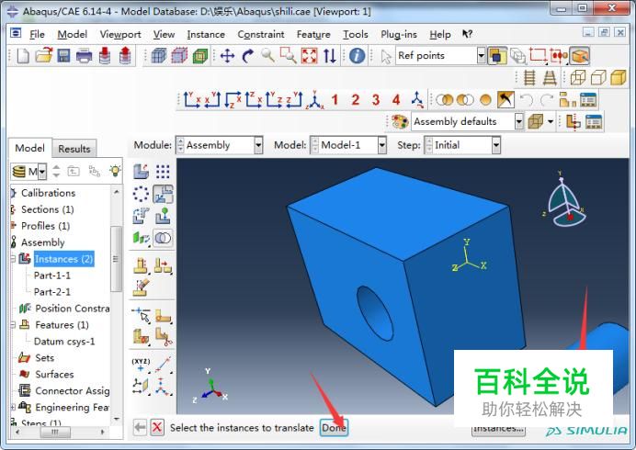
Task: Click the view triad orientation widget
Action: click(x=565, y=201)
